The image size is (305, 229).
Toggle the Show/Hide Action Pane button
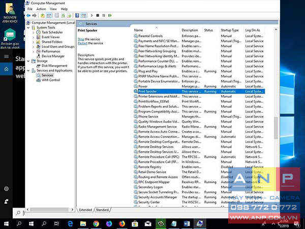click(84, 15)
